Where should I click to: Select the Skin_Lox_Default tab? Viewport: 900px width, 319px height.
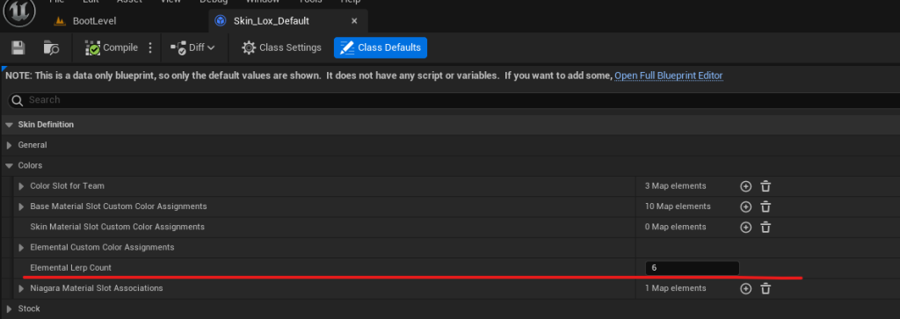coord(272,21)
